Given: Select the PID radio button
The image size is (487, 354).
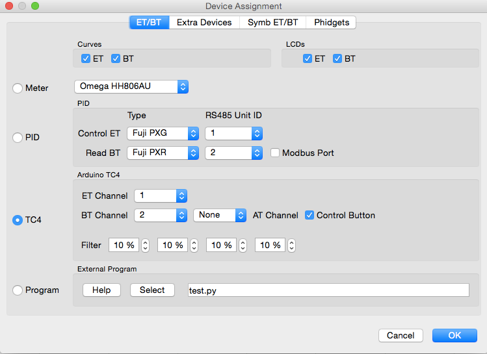Looking at the screenshot, I should pos(18,138).
